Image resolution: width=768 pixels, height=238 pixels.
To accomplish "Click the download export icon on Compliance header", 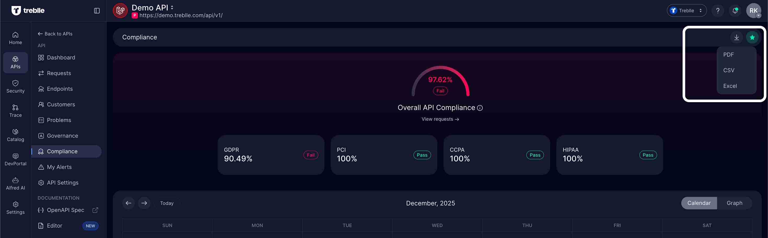I will click(x=736, y=37).
